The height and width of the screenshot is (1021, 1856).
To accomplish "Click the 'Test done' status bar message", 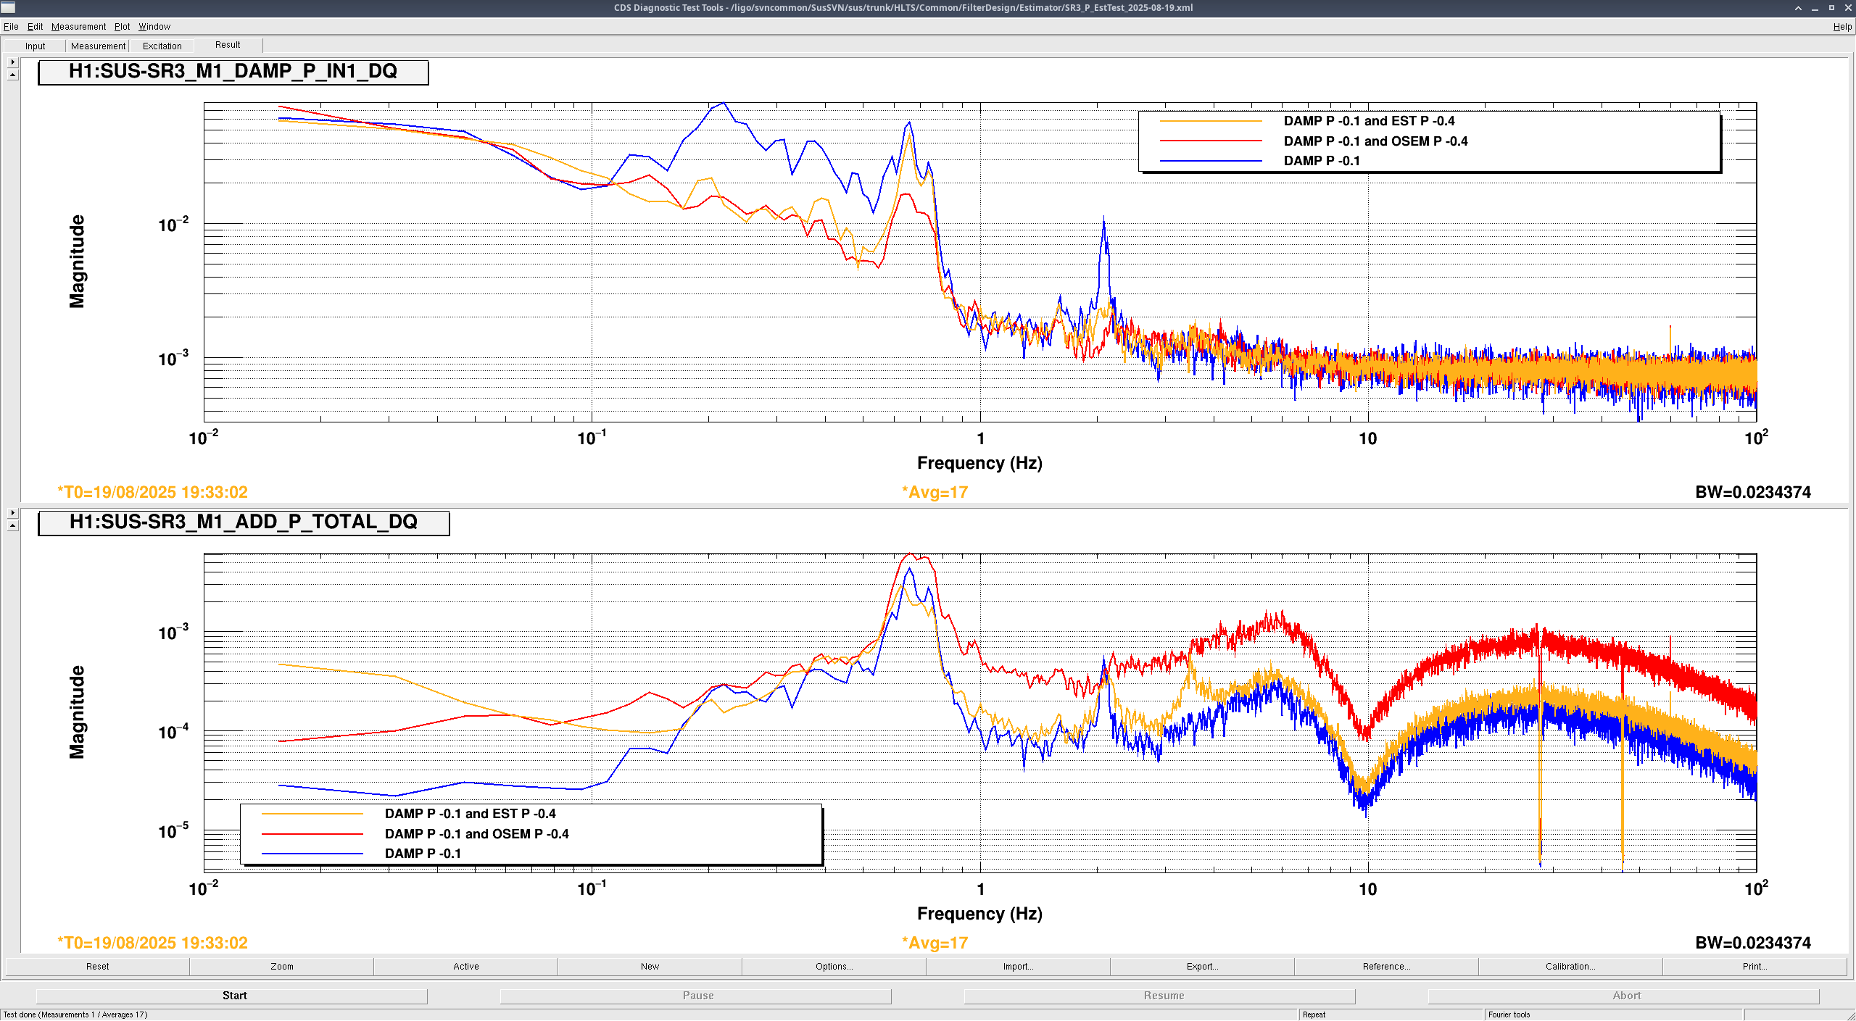I will (75, 1015).
